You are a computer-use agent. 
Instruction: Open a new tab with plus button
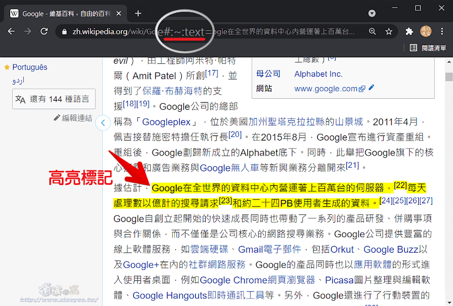(x=138, y=13)
